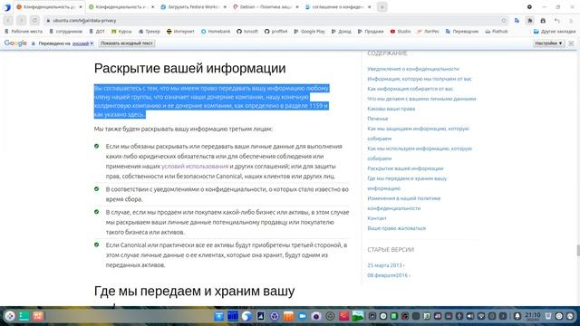This screenshot has height=326, width=580.
Task: Jump to 'Каковы ваши права' section
Action: [391, 109]
